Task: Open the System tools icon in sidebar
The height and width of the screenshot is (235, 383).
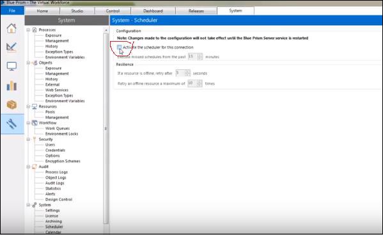Action: pyautogui.click(x=12, y=124)
